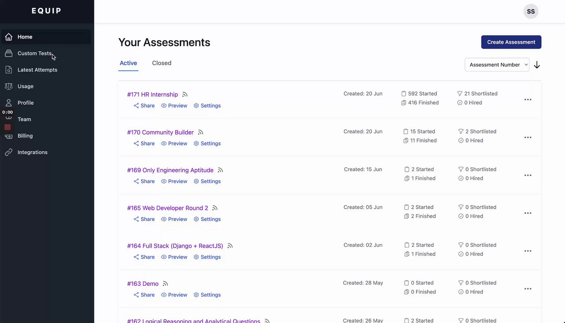Click the feed icon beside #171 HR Internship

tap(185, 94)
